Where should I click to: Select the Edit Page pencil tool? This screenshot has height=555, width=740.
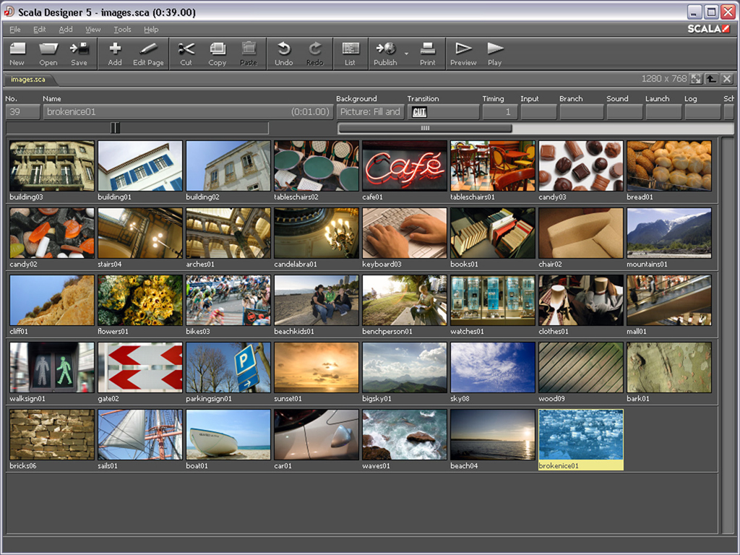click(x=148, y=52)
